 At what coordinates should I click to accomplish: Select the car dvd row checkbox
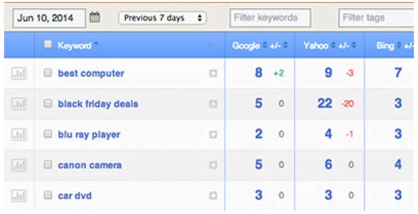tap(48, 195)
